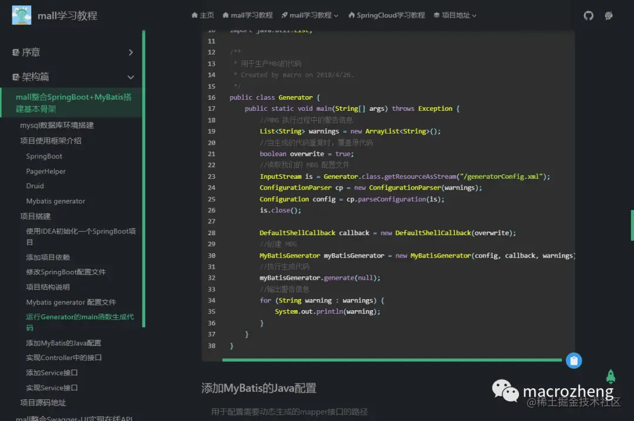Open 实现Controller中的接口 sidebar link
This screenshot has width=634, height=421.
tap(64, 358)
